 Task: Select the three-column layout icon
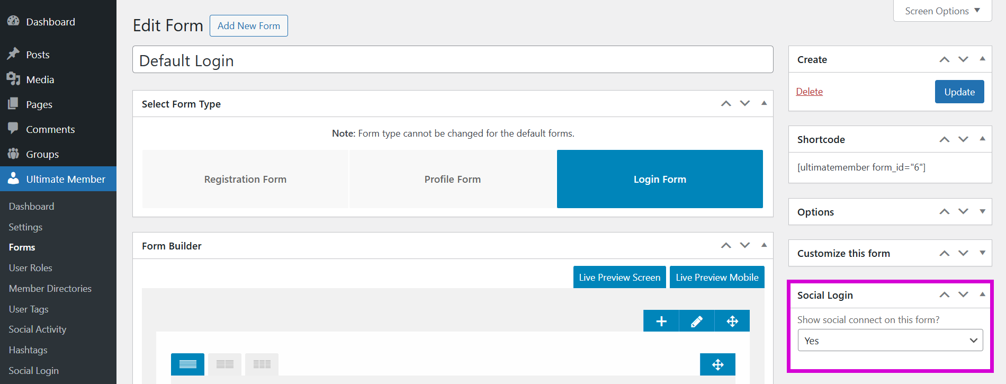pyautogui.click(x=262, y=364)
